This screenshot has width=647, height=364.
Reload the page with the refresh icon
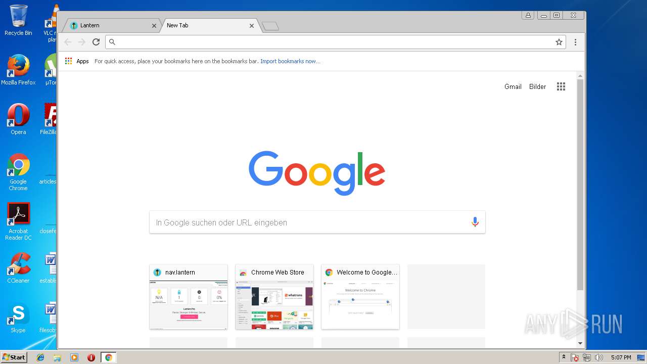[96, 42]
